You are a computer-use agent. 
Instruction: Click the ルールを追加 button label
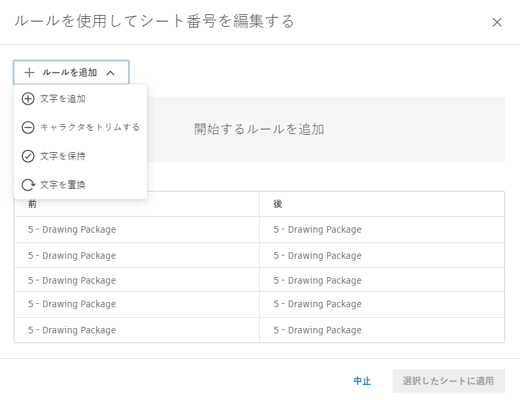(70, 73)
